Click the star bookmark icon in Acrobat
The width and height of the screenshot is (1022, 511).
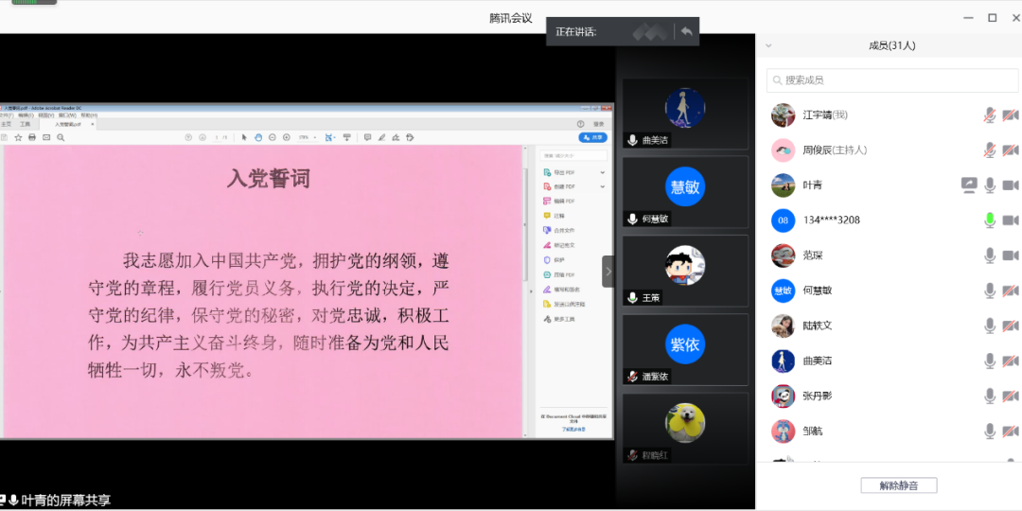[x=17, y=137]
